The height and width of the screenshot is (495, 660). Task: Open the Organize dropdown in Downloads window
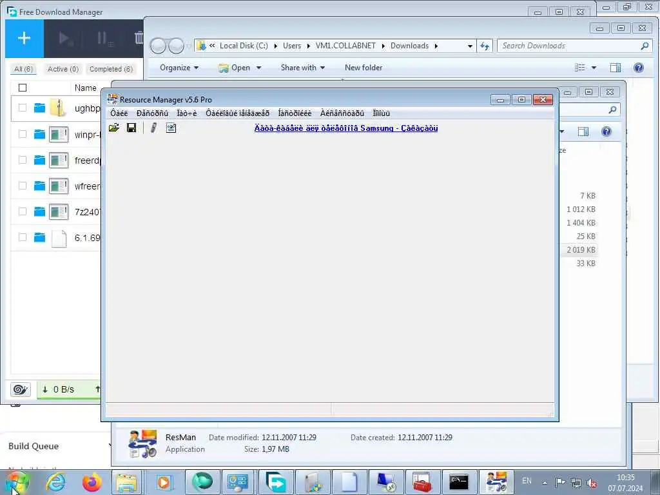(179, 68)
